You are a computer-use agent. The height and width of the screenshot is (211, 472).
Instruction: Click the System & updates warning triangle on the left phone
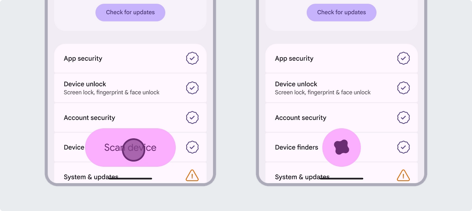[x=192, y=176]
